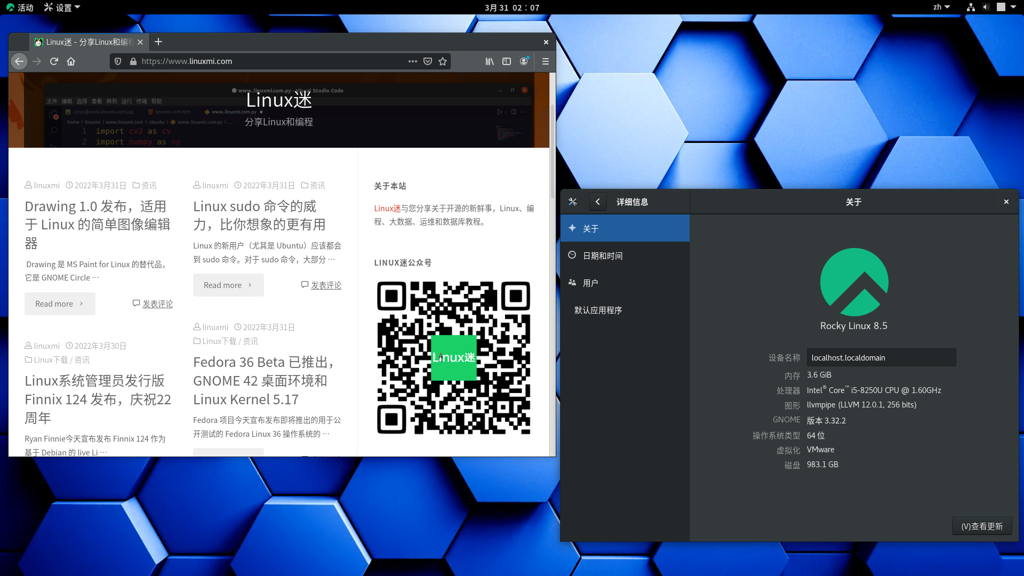Open the 设置 app menu in top bar
Viewport: 1024px width, 576px height.
coord(62,7)
